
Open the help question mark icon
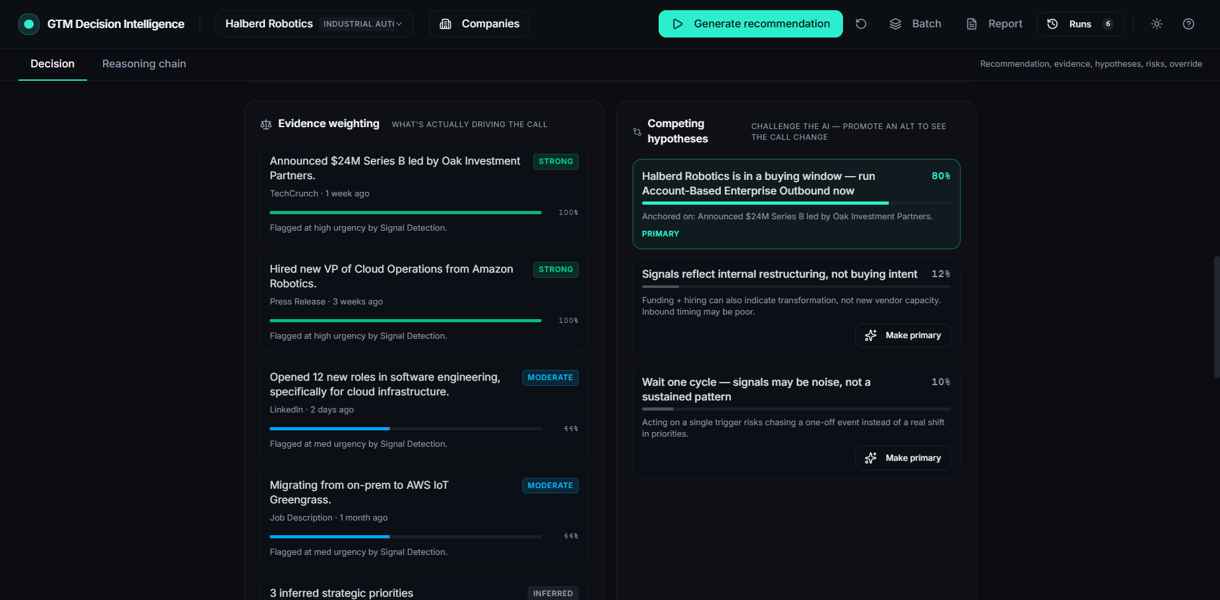tap(1188, 24)
